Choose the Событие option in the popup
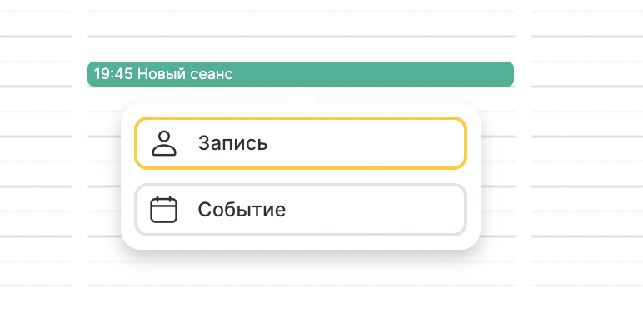 click(301, 210)
